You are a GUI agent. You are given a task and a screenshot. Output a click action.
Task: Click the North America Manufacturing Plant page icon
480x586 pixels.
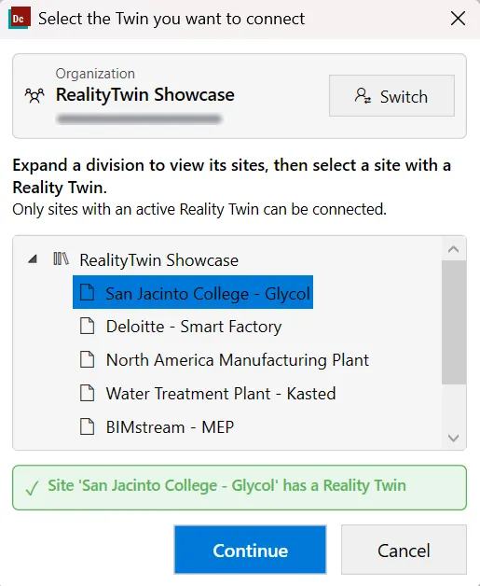click(88, 359)
